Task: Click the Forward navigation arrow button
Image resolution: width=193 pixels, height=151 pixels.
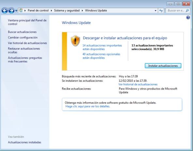Action: 11,10
